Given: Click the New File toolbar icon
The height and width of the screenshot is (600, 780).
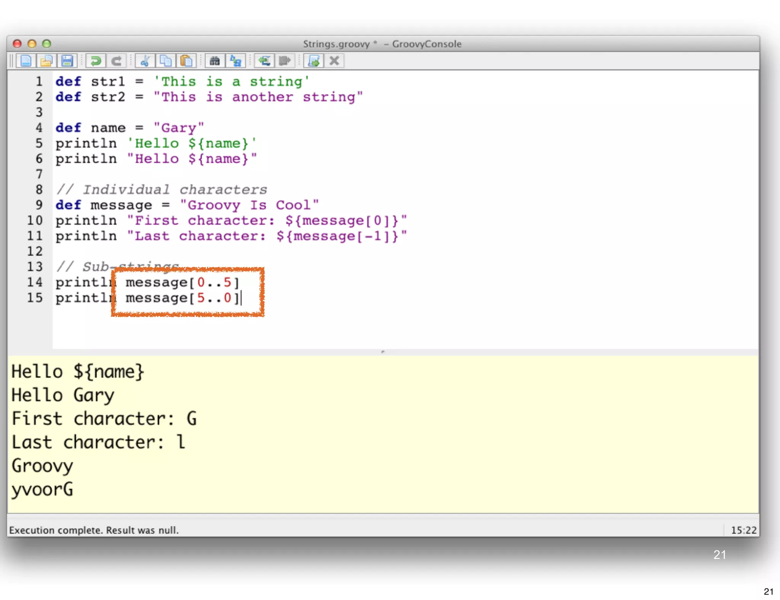Looking at the screenshot, I should (26, 61).
